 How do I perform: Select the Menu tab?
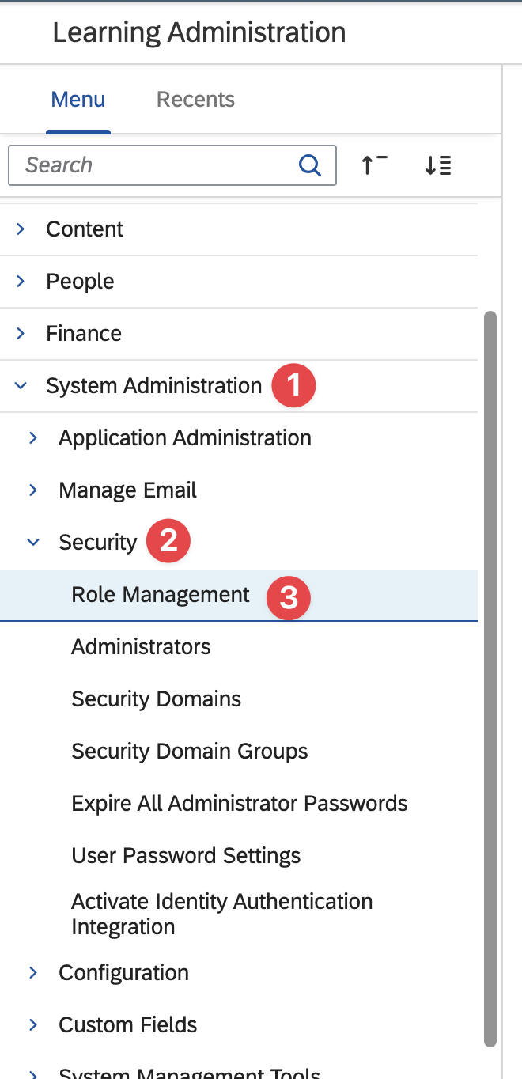pyautogui.click(x=78, y=100)
